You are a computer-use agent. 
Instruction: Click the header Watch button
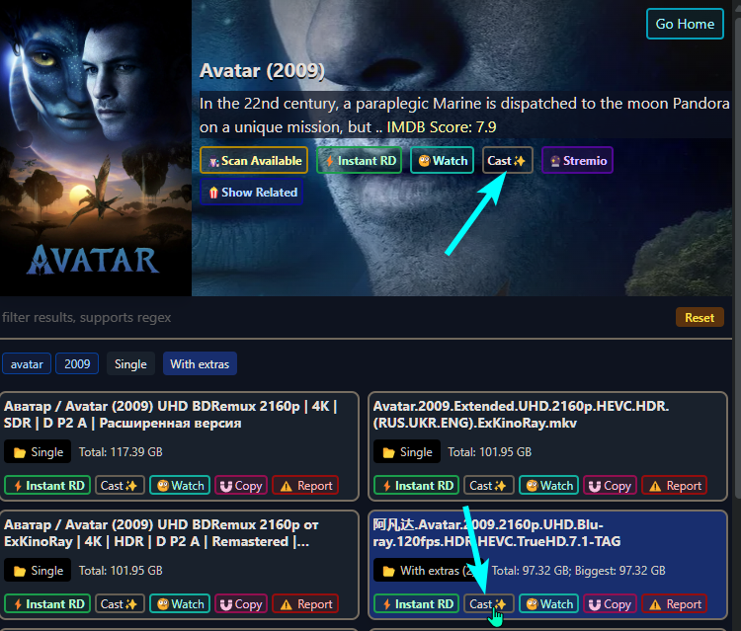tap(442, 161)
